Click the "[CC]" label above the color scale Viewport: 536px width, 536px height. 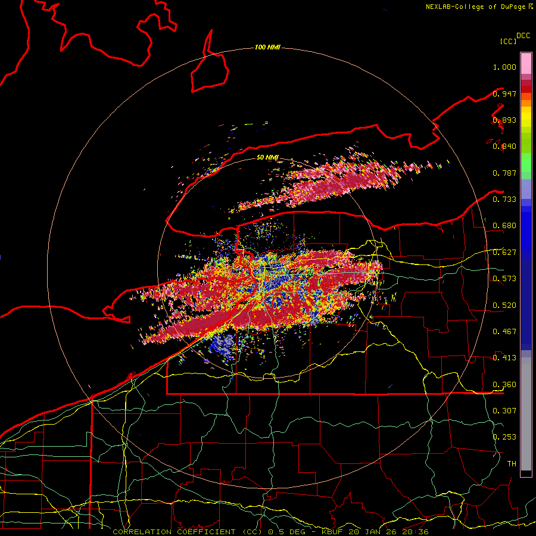click(x=508, y=41)
